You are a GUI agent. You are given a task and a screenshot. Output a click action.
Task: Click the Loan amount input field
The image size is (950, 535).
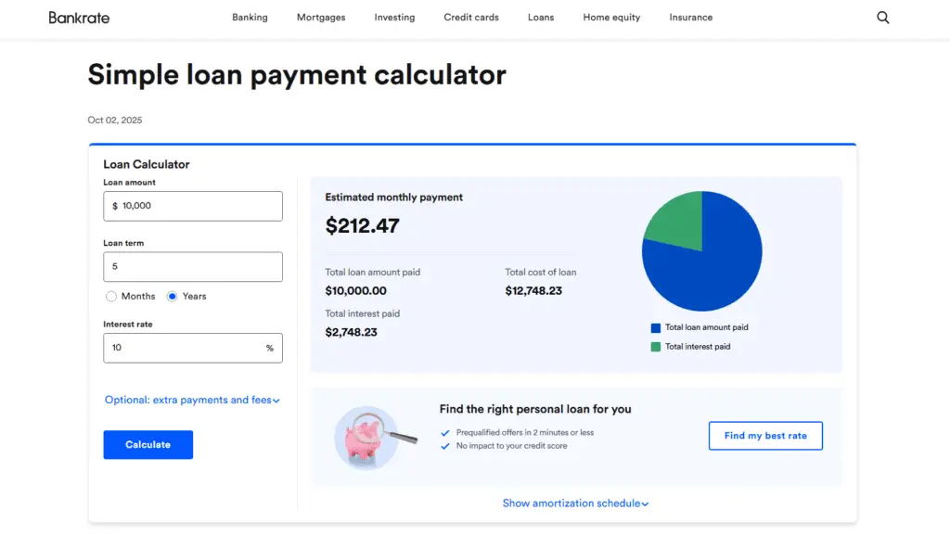click(192, 206)
